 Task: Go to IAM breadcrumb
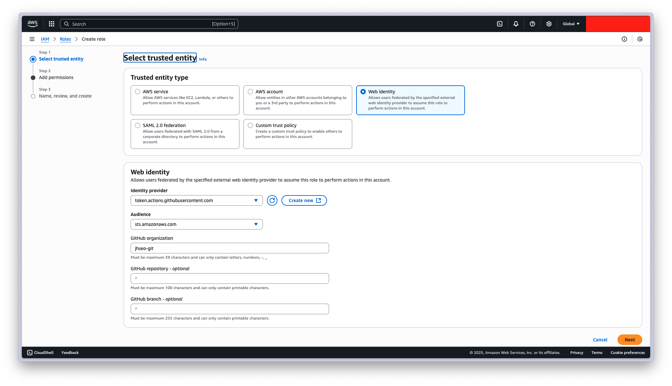(45, 39)
